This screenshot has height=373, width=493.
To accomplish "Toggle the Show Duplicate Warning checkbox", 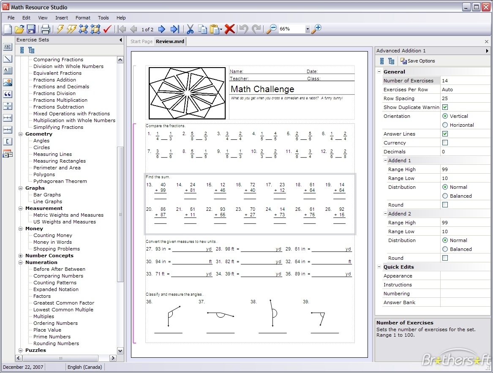I will coord(445,107).
